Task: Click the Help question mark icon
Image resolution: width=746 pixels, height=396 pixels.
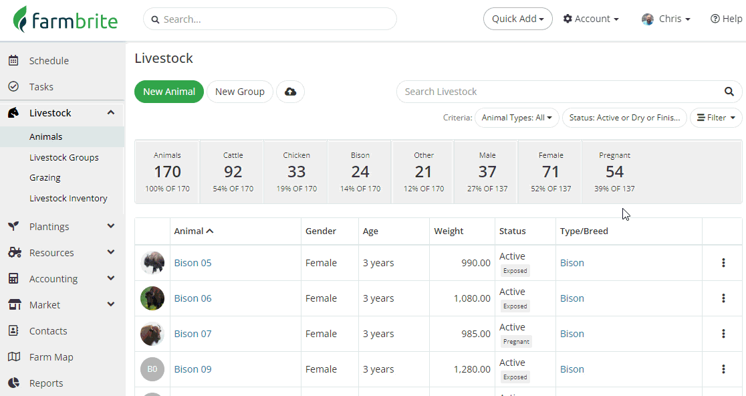Action: pos(715,19)
